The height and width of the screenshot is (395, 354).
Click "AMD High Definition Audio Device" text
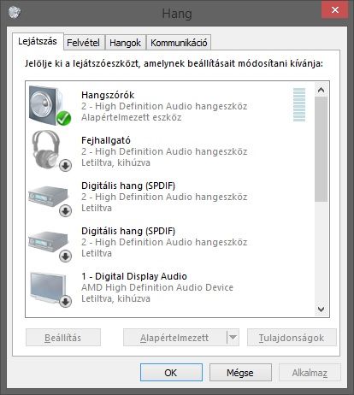coord(157,287)
